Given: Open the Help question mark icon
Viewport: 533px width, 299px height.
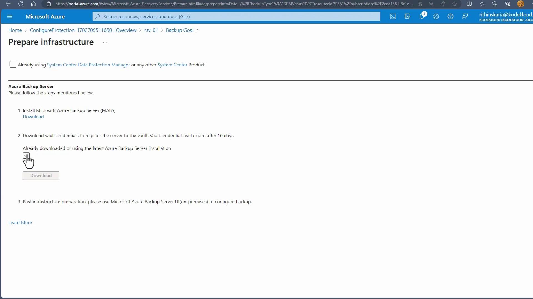Looking at the screenshot, I should tap(451, 17).
